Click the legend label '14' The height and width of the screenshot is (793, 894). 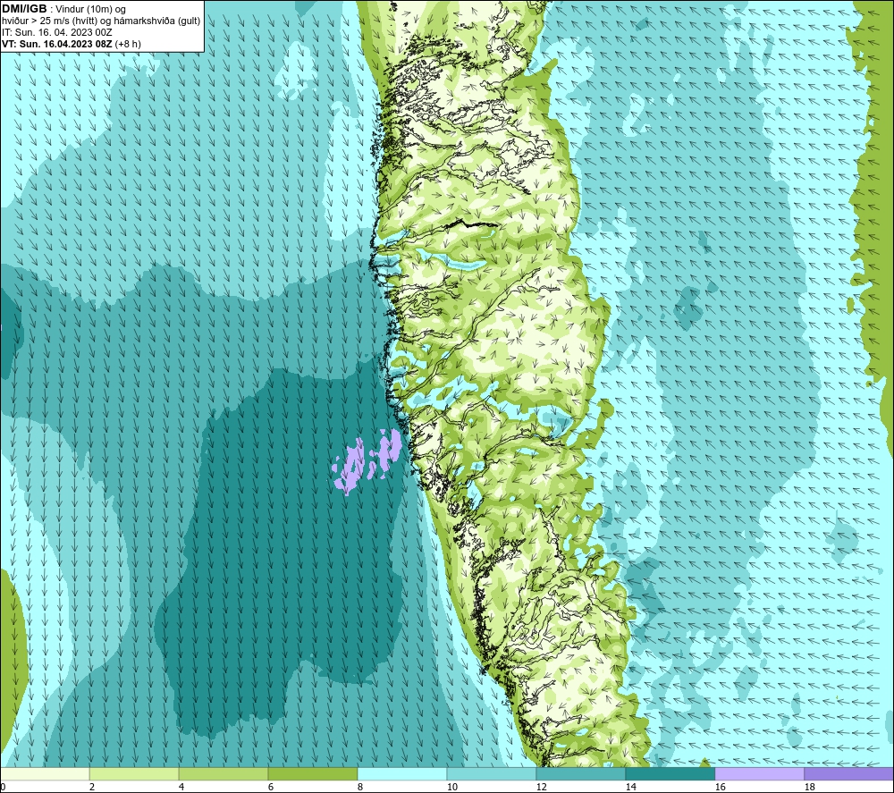pos(630,787)
